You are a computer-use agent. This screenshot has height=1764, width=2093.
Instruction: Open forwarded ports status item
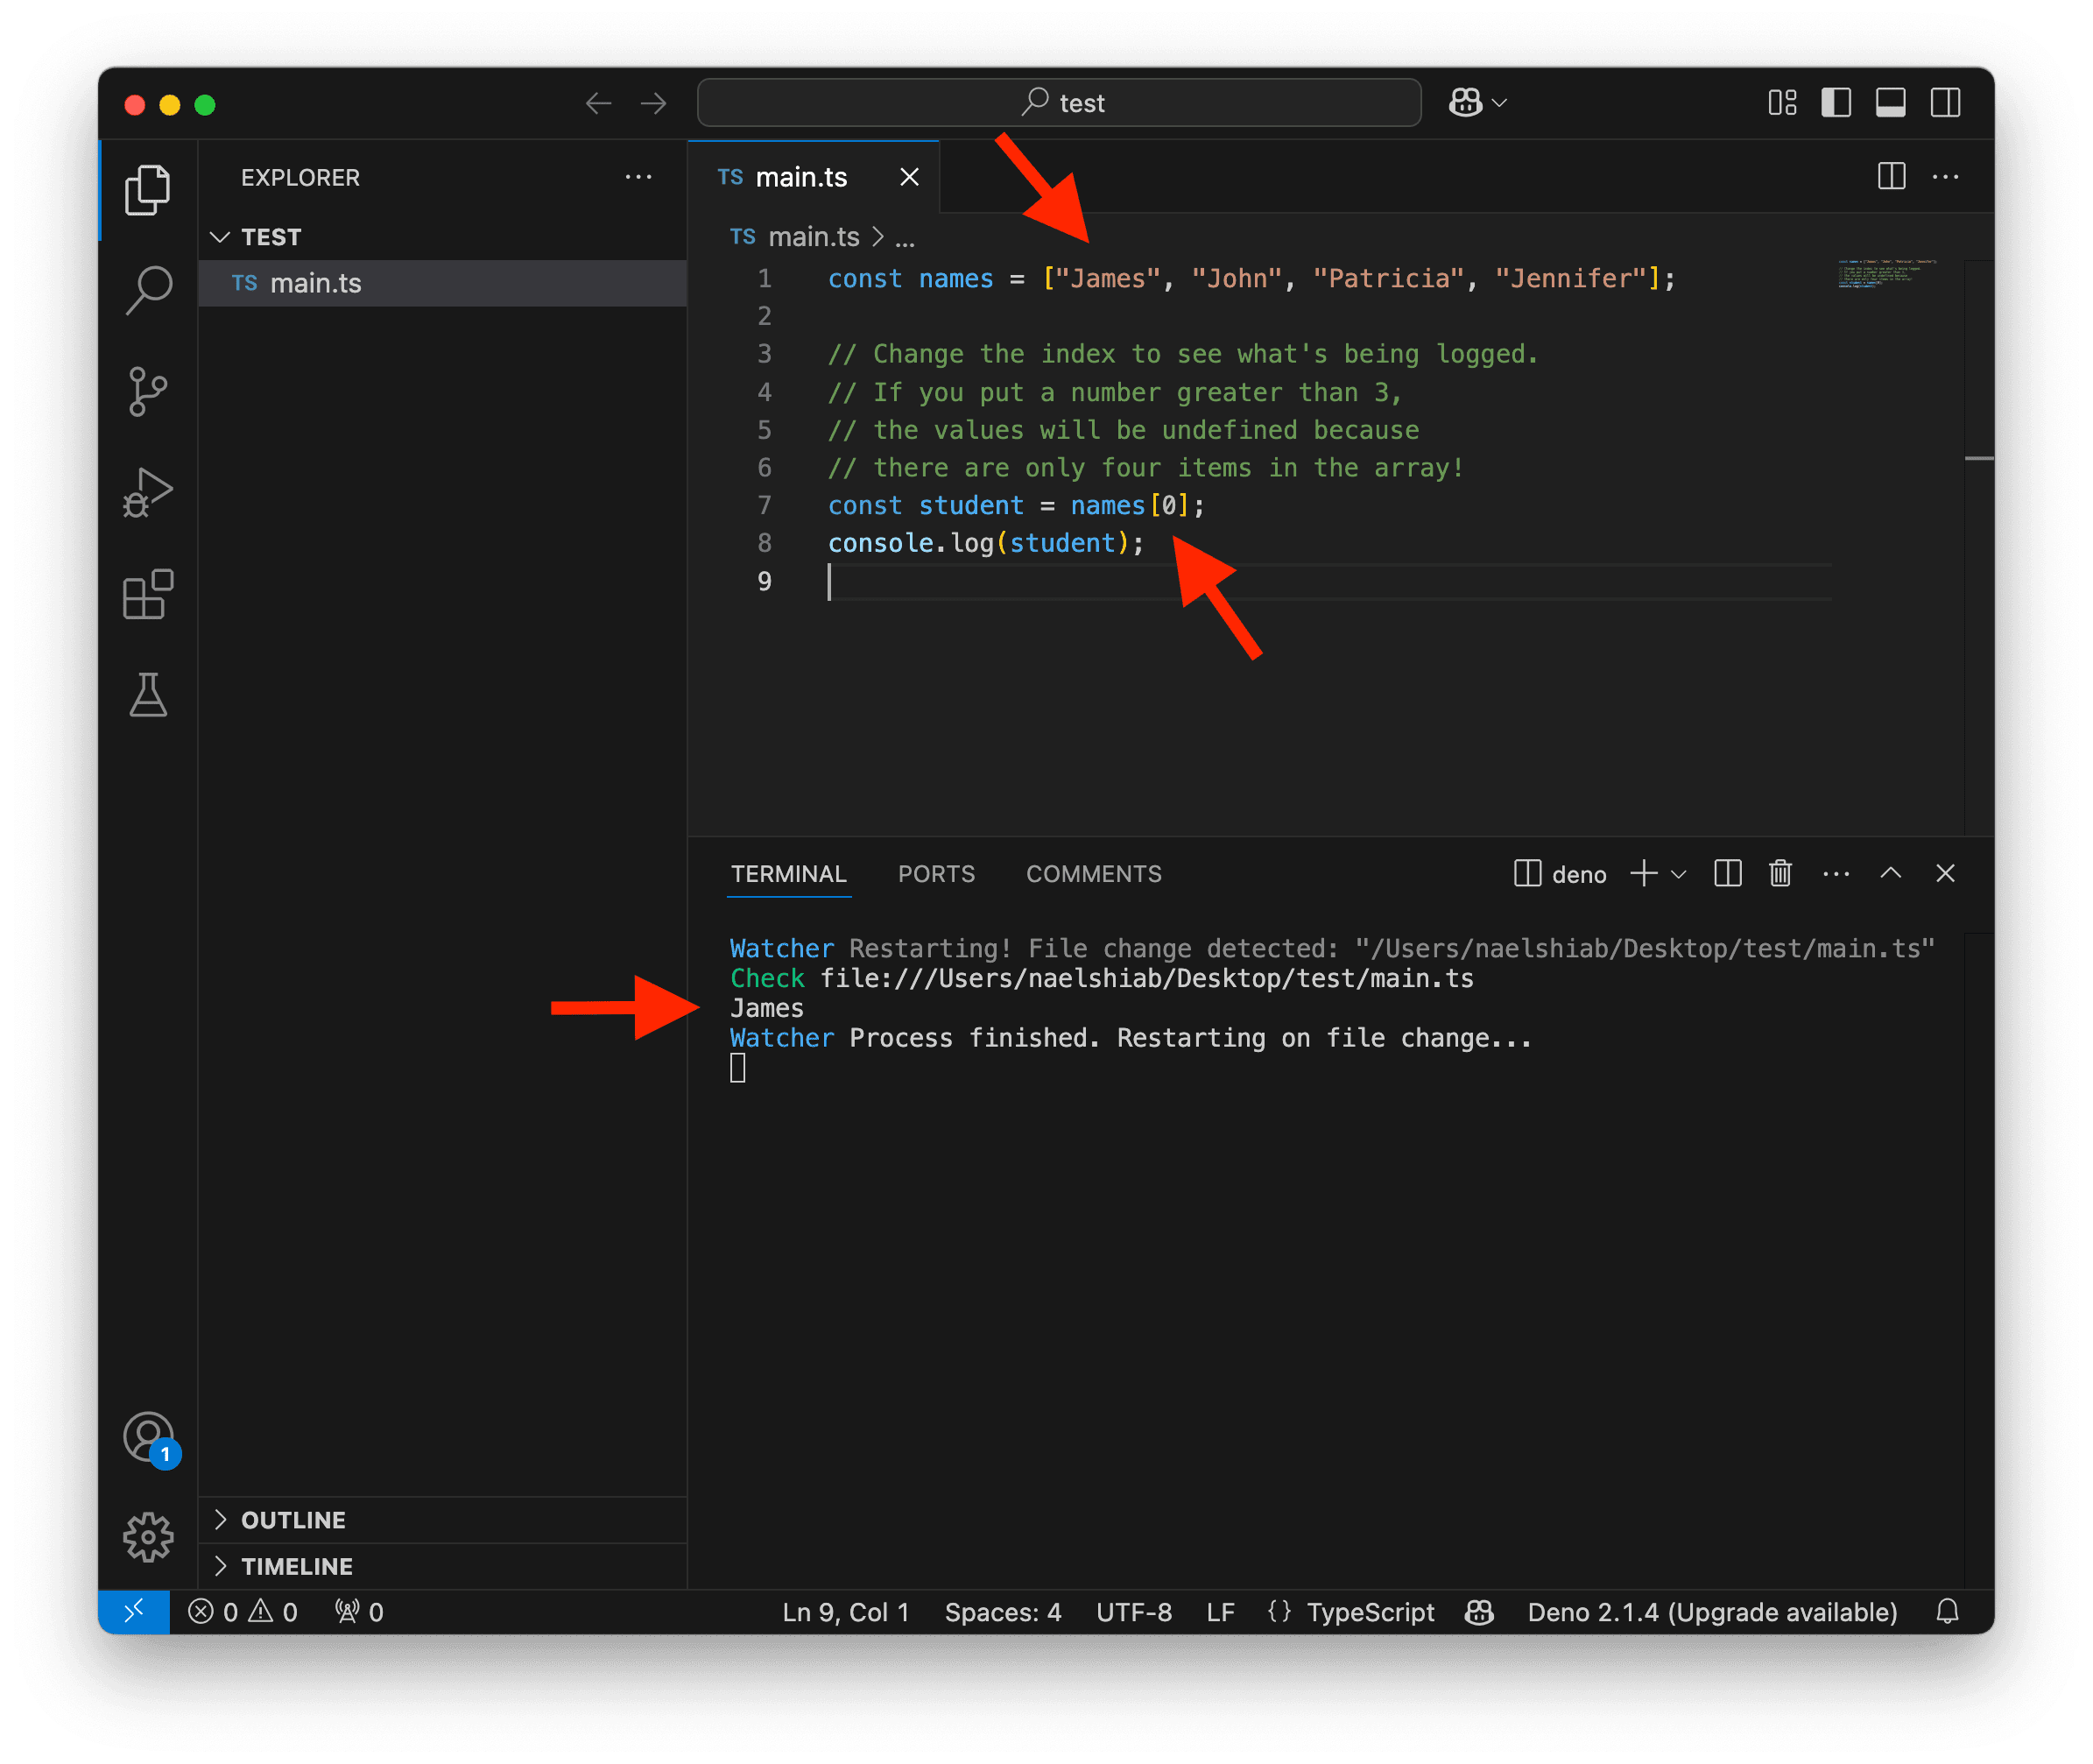(359, 1611)
